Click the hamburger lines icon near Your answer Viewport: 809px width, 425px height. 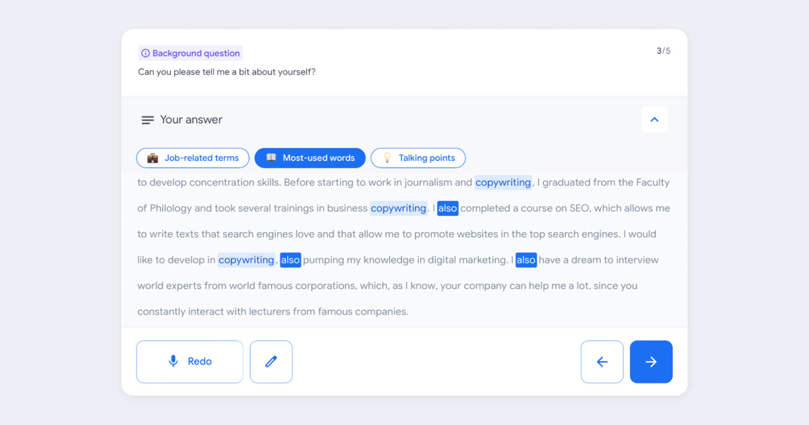148,120
